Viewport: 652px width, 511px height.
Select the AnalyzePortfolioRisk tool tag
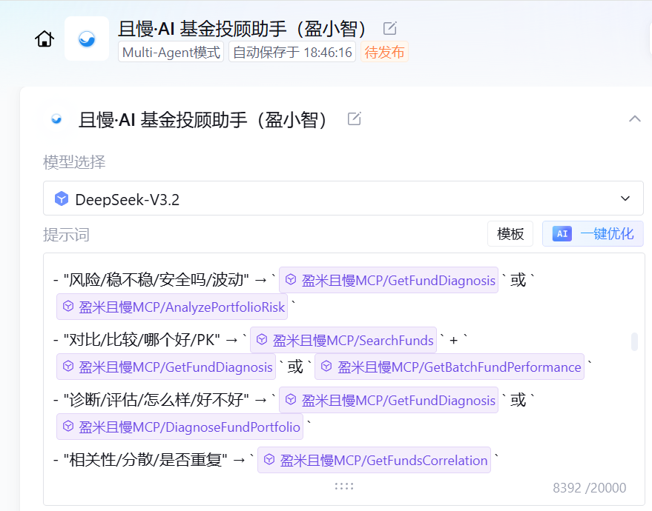pyautogui.click(x=172, y=307)
